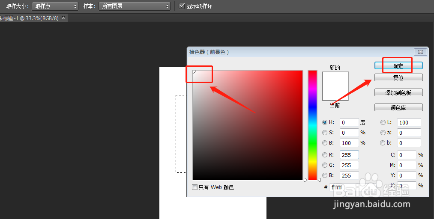Image resolution: width=434 pixels, height=219 pixels.
Task: Select the L lightness radio button
Action: [x=383, y=122]
